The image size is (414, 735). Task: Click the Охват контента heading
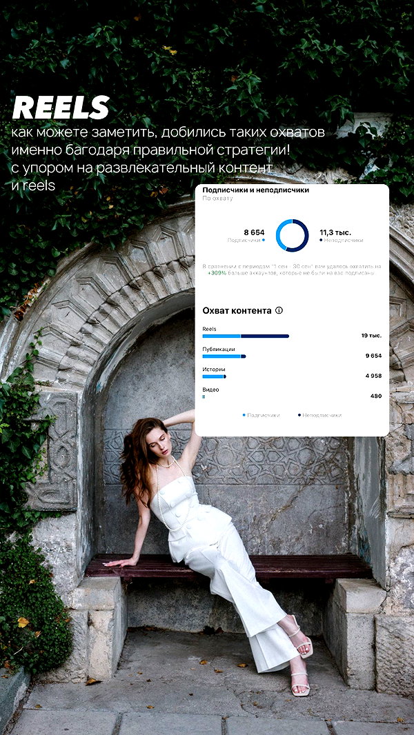pos(237,310)
